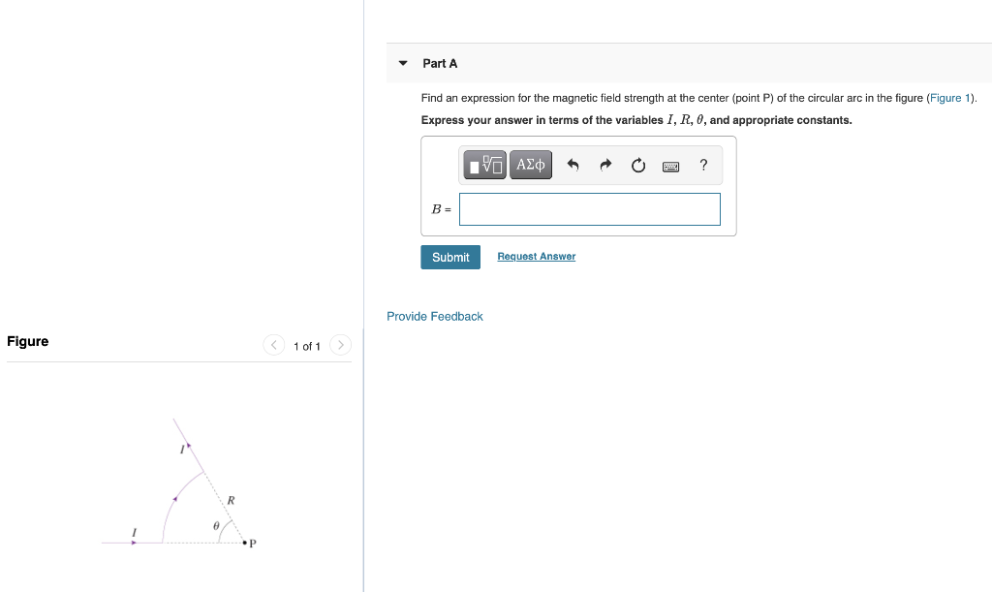
Task: Click the Request Answer link
Action: point(536,256)
